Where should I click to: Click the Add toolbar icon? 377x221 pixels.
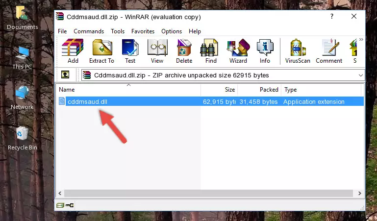click(x=73, y=51)
